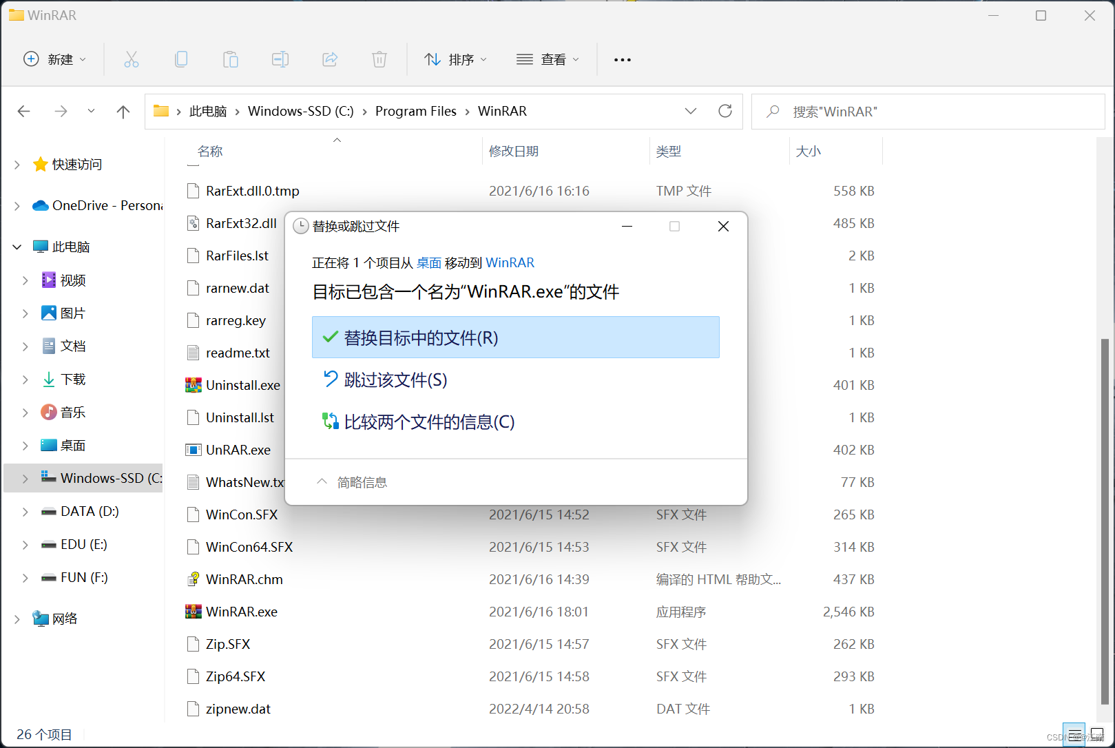Click Windows-SSD (C:) breadcrumb segment
Viewport: 1115px width, 748px height.
301,111
